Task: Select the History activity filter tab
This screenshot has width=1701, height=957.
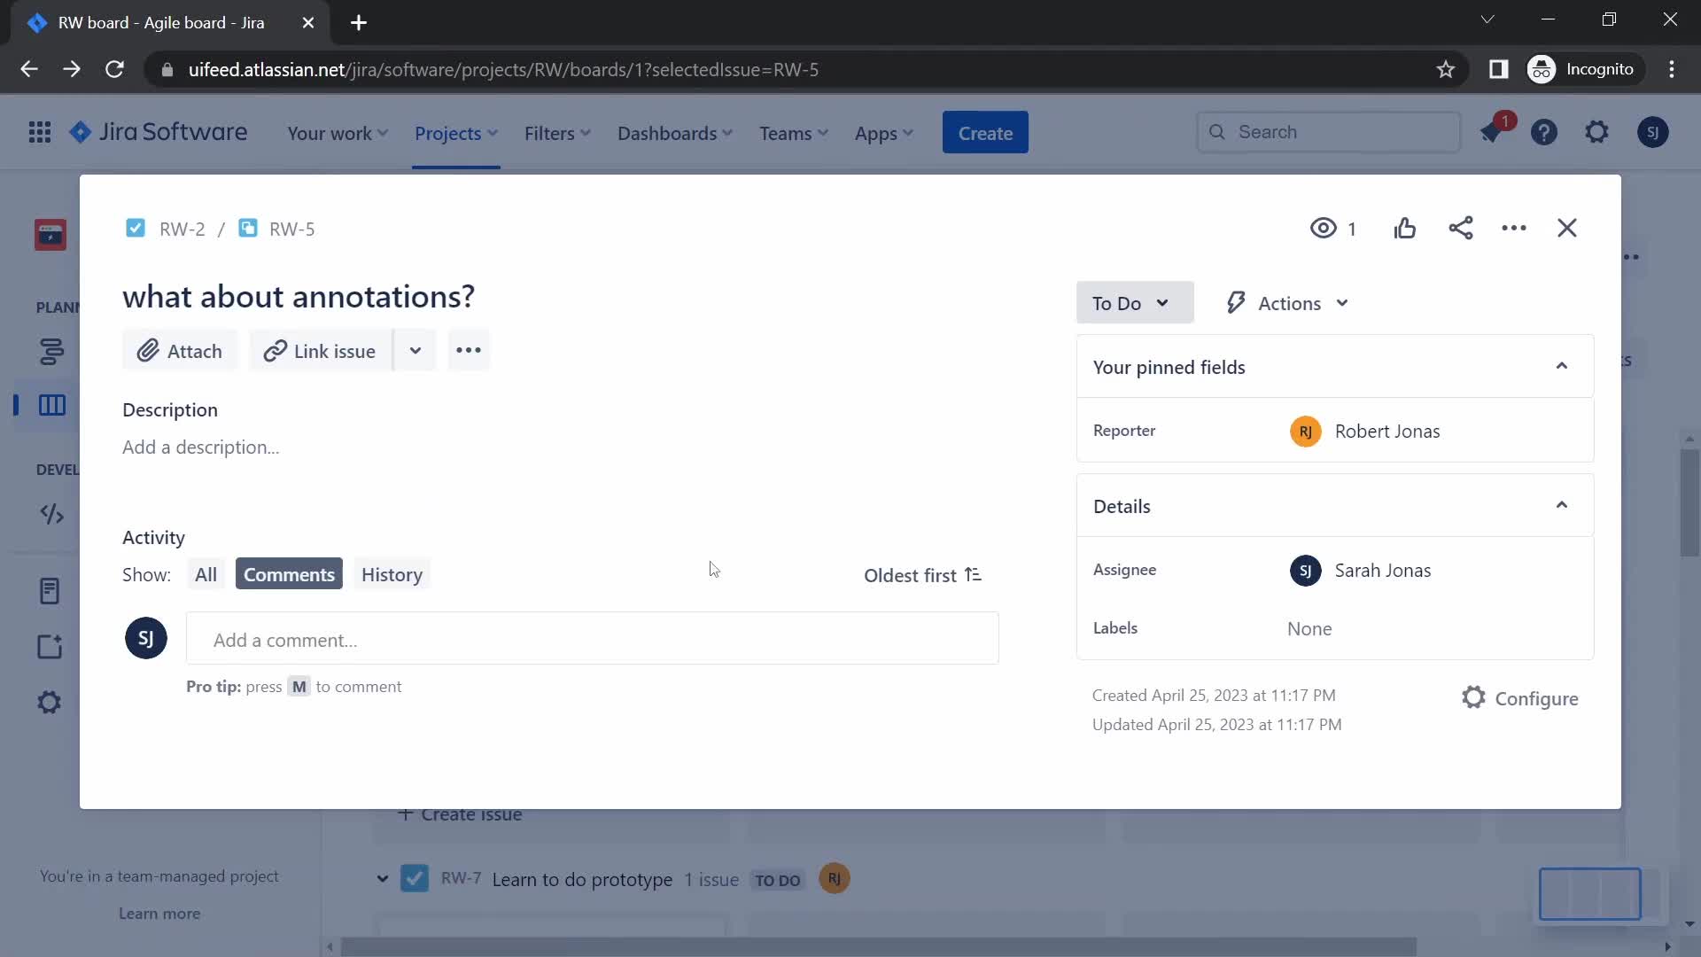Action: [392, 573]
